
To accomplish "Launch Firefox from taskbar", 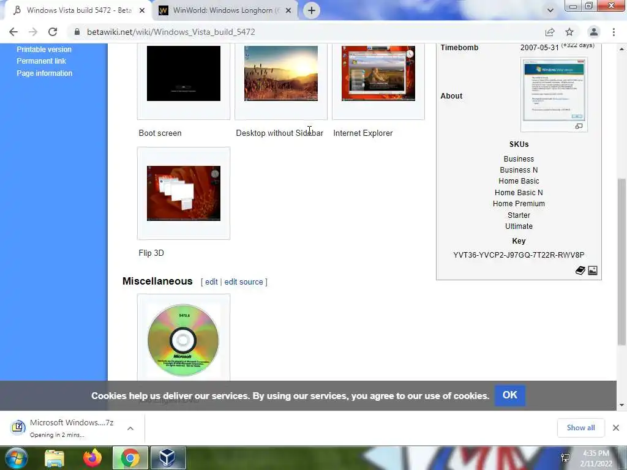I will 92,458.
